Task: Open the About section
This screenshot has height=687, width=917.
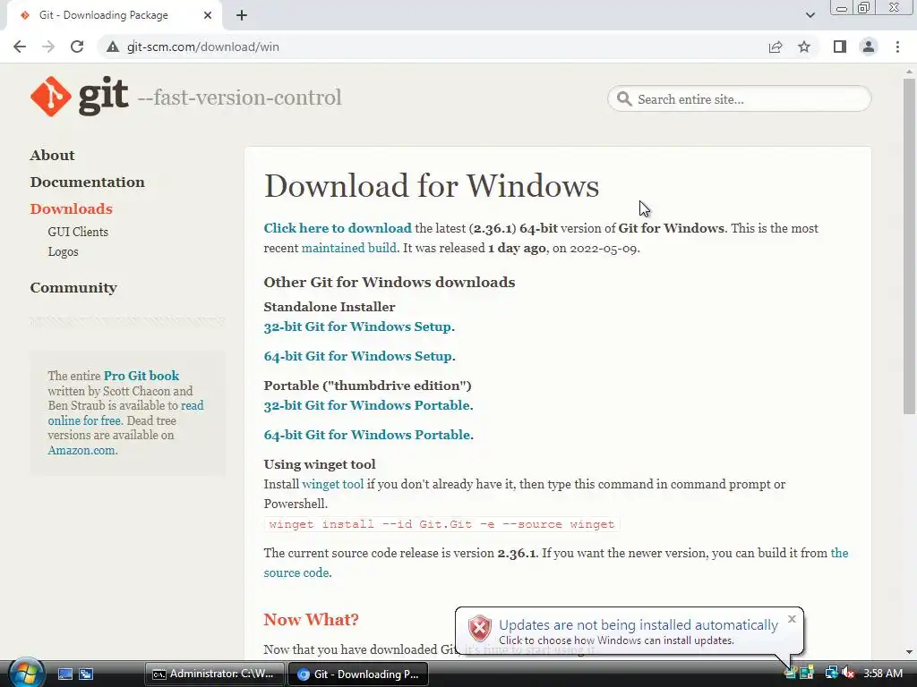Action: [x=53, y=156]
